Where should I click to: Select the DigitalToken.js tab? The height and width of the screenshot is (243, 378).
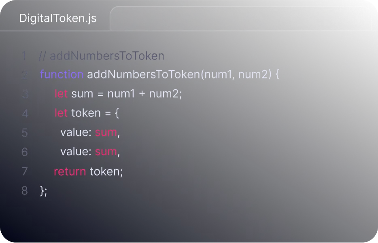pyautogui.click(x=58, y=18)
